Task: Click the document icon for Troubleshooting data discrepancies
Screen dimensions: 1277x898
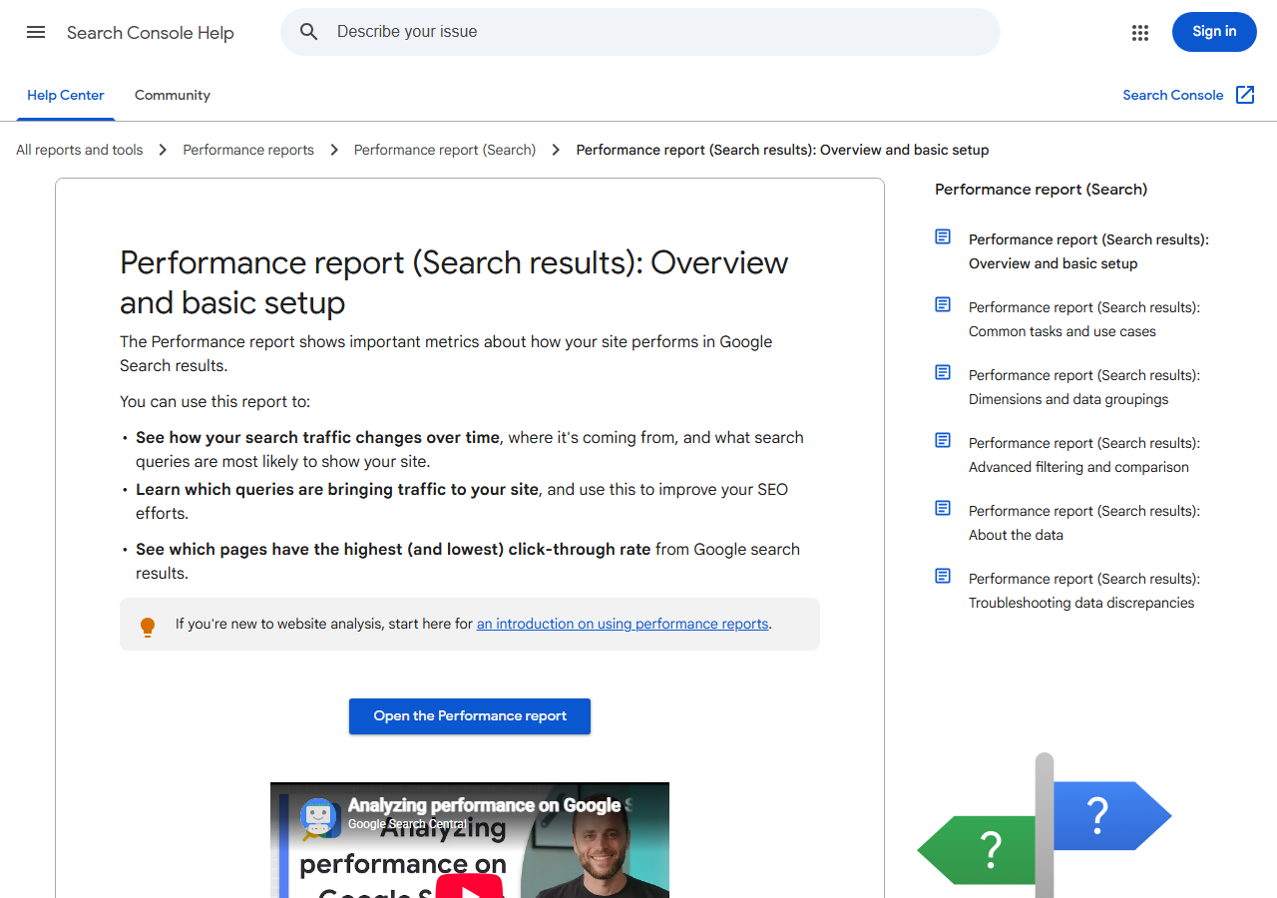Action: click(x=943, y=576)
